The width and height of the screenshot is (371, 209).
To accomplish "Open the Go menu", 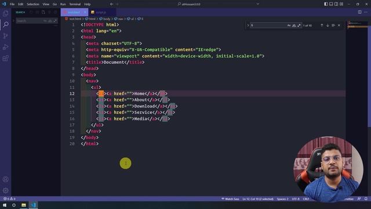I will click(x=54, y=4).
